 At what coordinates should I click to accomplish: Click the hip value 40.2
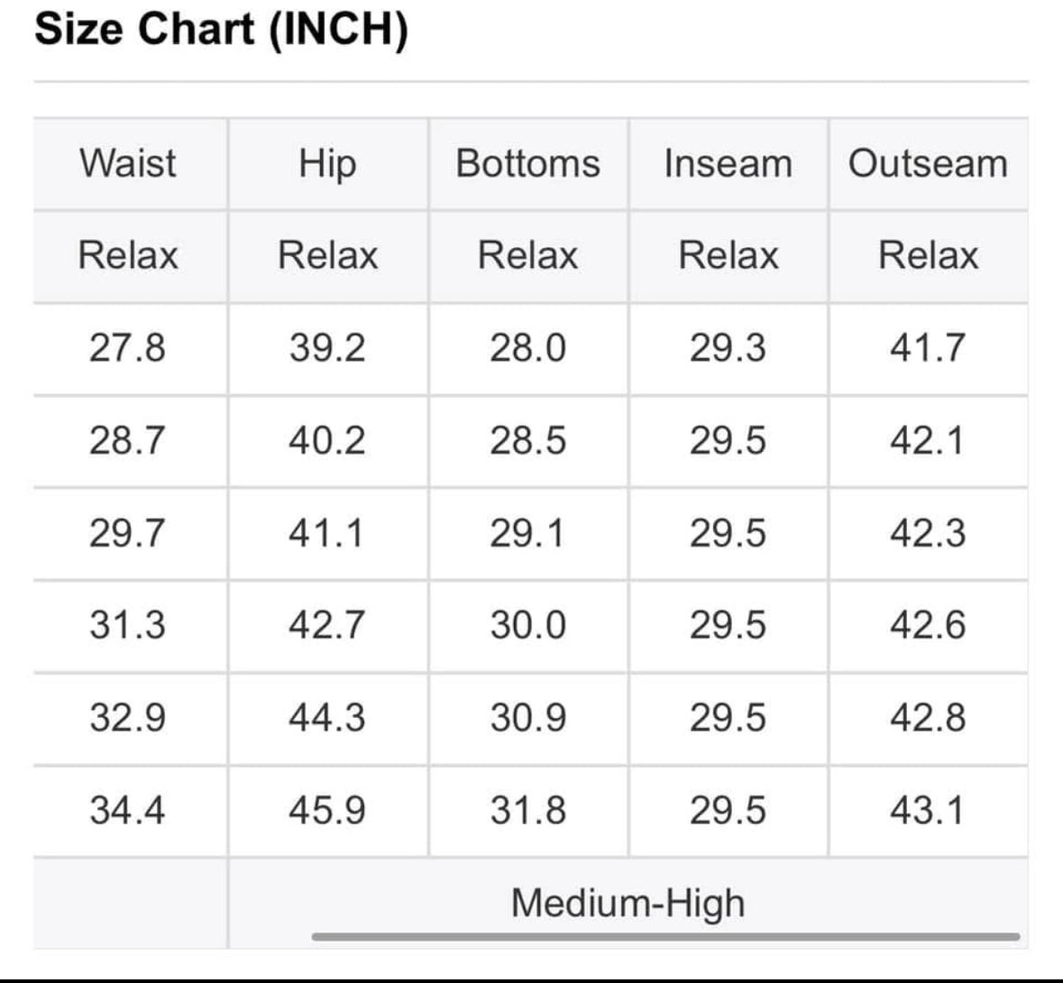point(327,440)
